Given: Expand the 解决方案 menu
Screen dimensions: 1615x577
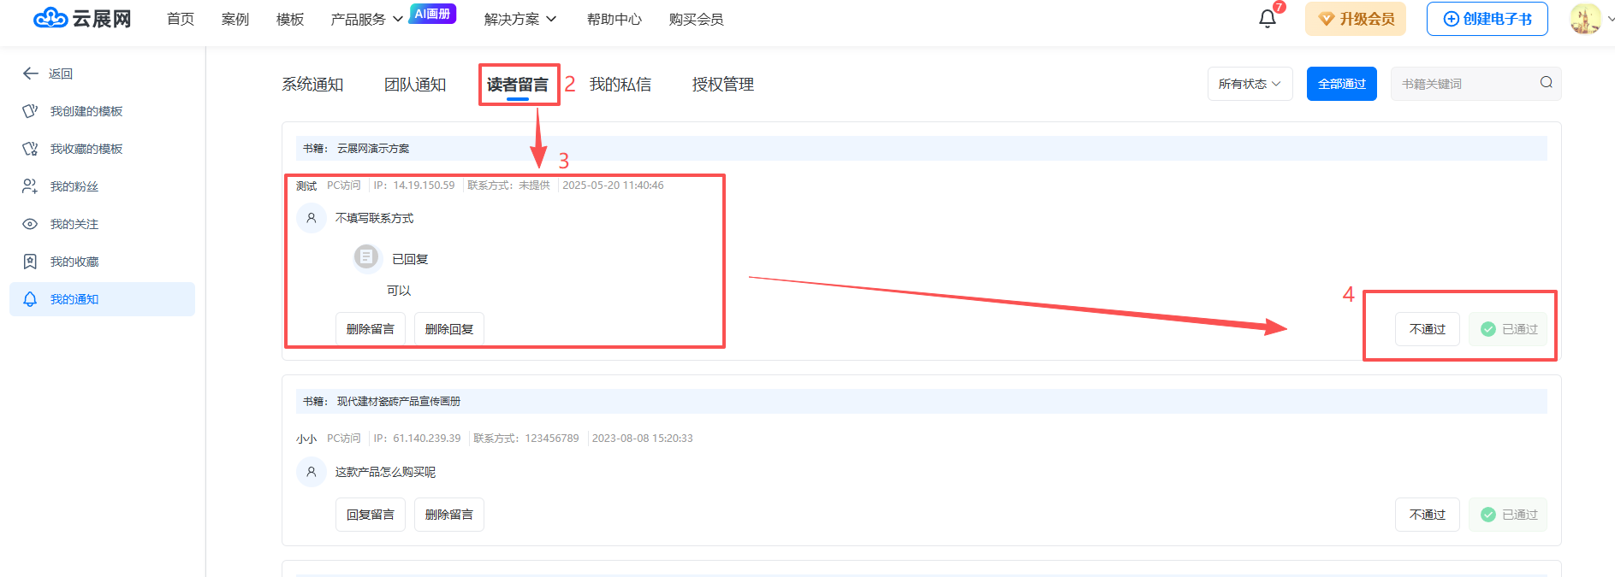Looking at the screenshot, I should pos(520,19).
